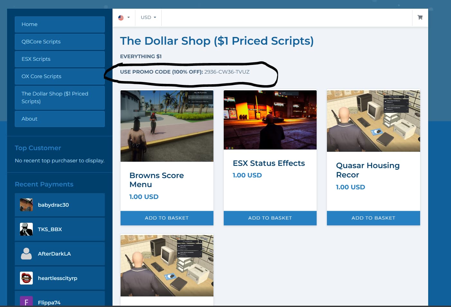Open Browns Score Menu product title
Screen dimensions: 451x307
(157, 180)
